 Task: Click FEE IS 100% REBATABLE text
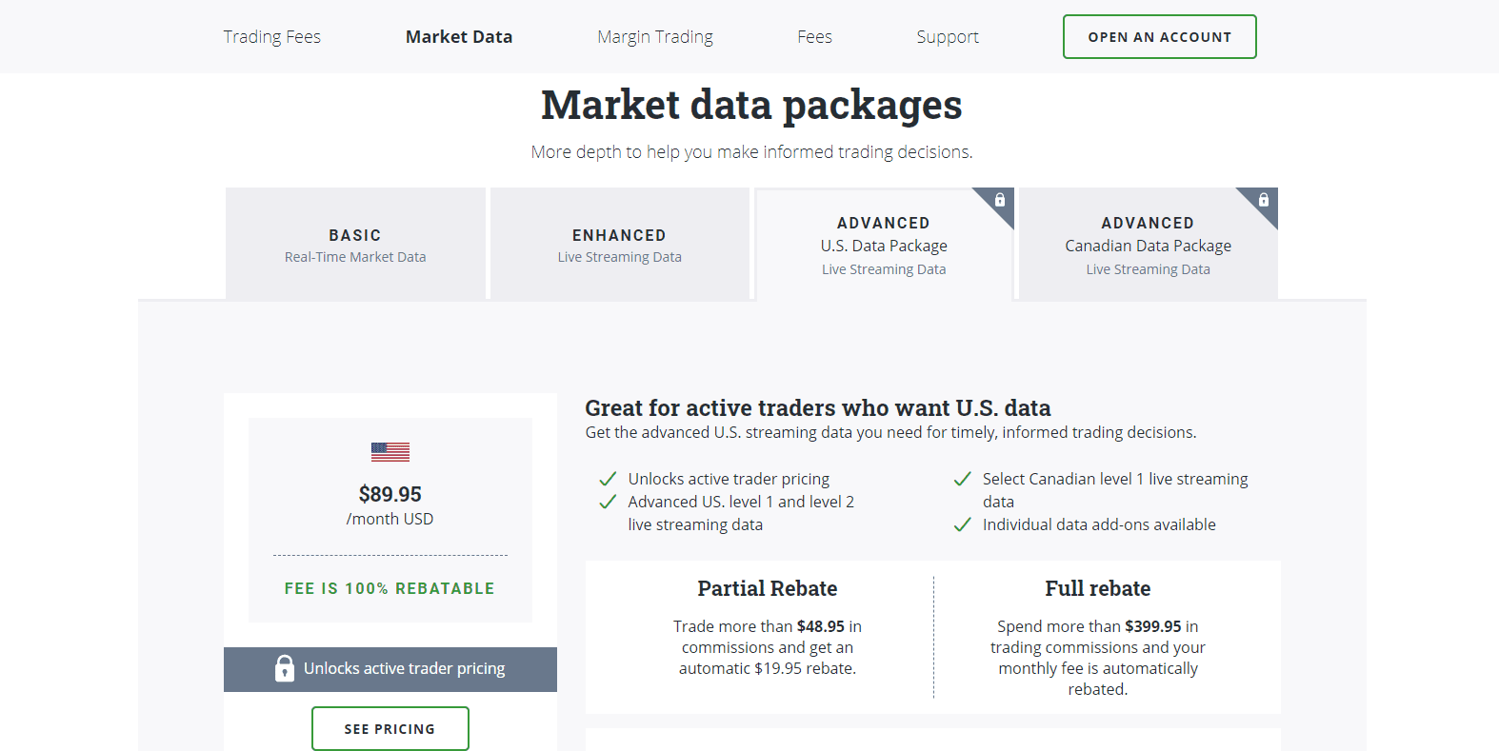tap(390, 588)
